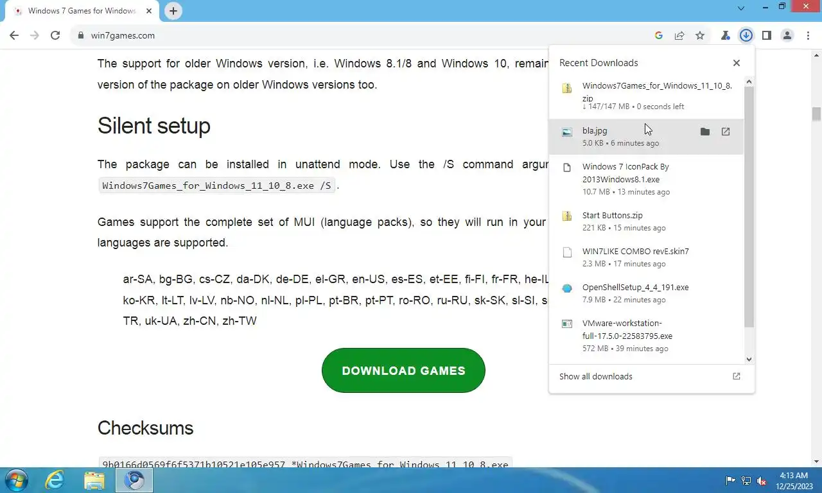The image size is (822, 493).
Task: Click the VMware installer file icon
Action: [x=567, y=324]
